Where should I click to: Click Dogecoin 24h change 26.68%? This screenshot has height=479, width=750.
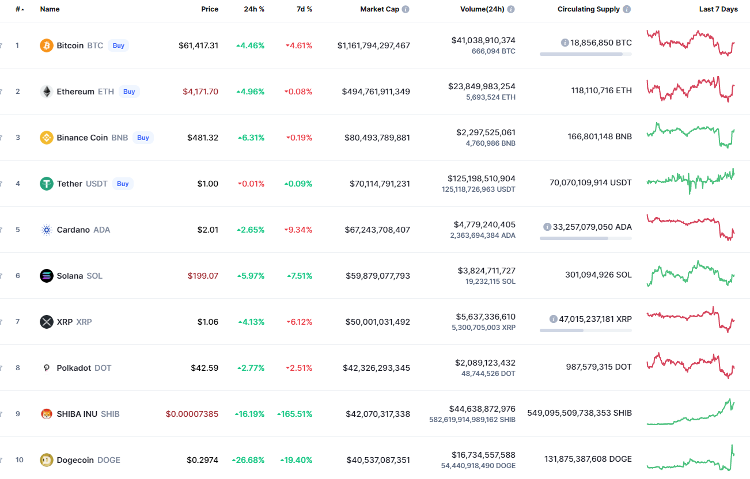248,460
